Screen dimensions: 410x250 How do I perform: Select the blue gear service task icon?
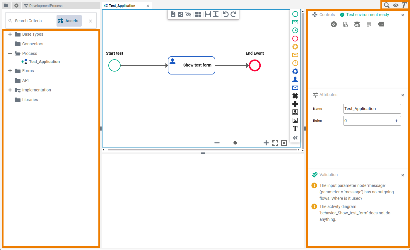295,71
